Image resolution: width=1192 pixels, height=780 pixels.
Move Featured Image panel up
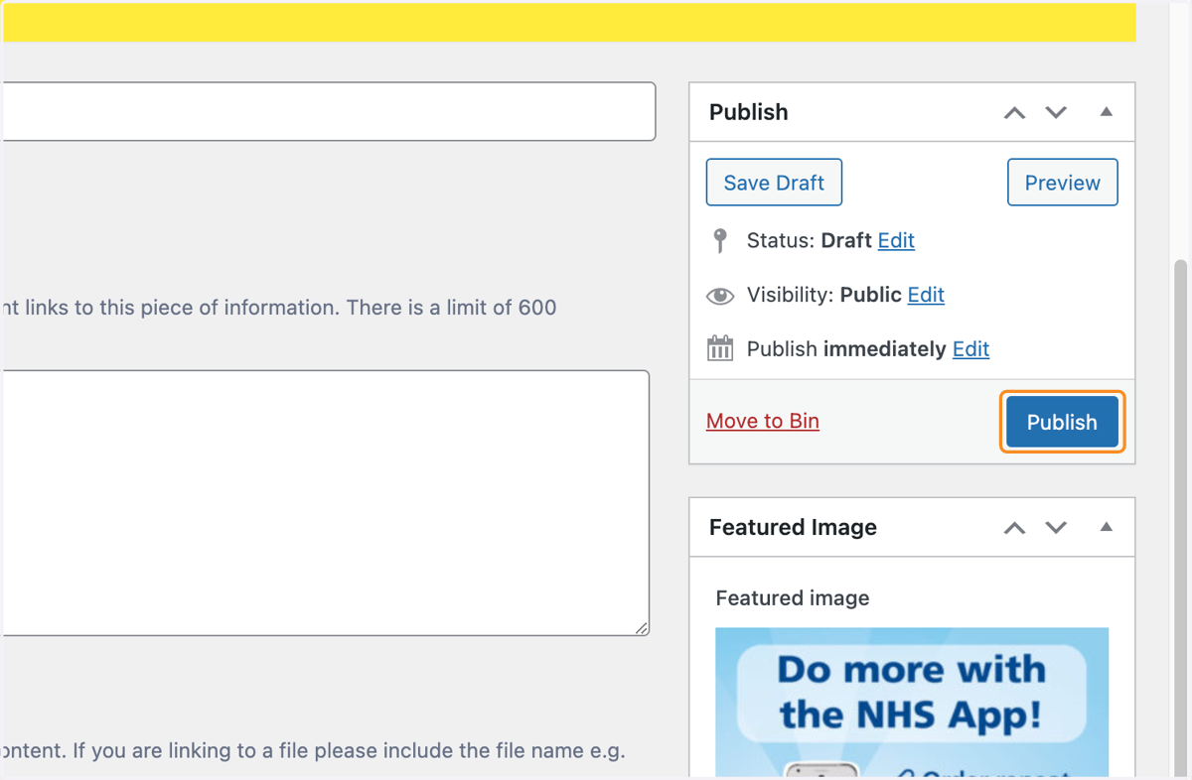pos(1014,527)
